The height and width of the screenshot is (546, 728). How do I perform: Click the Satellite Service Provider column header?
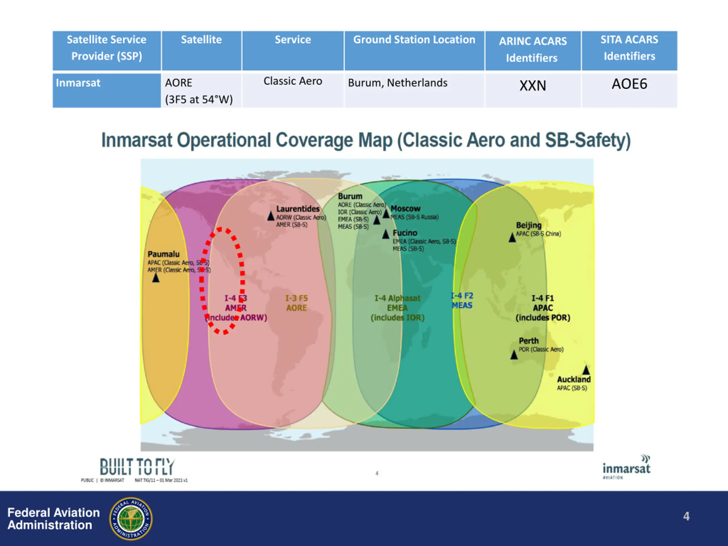click(107, 51)
